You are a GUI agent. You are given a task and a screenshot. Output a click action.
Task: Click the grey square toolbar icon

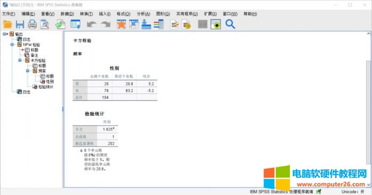pos(202,24)
